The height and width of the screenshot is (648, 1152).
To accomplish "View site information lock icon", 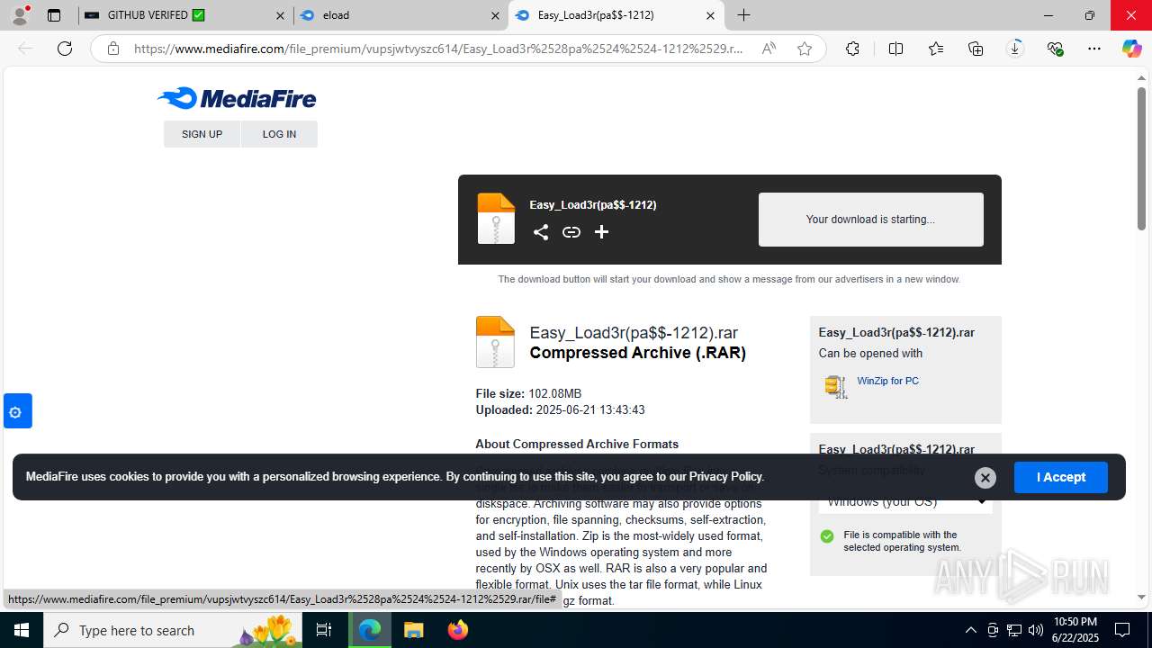I will 113,49.
